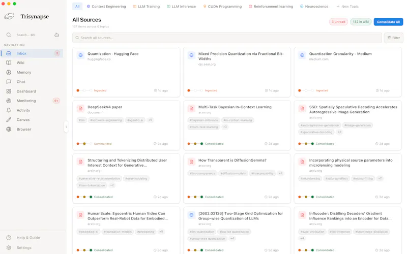
Task: Click Consolidate All button
Action: 388,22
